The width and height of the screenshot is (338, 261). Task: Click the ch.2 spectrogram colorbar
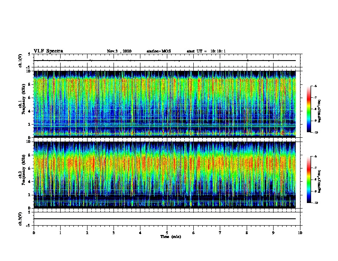[x=309, y=180]
